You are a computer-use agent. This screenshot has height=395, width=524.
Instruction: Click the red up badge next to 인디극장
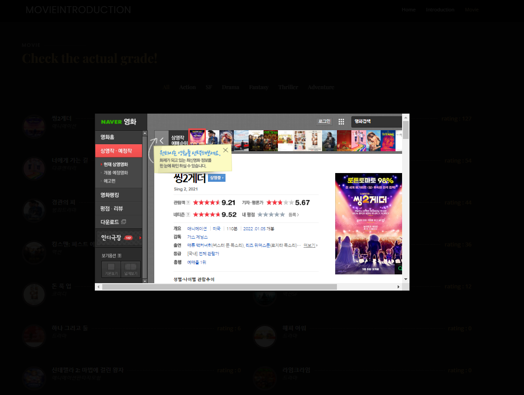[128, 237]
